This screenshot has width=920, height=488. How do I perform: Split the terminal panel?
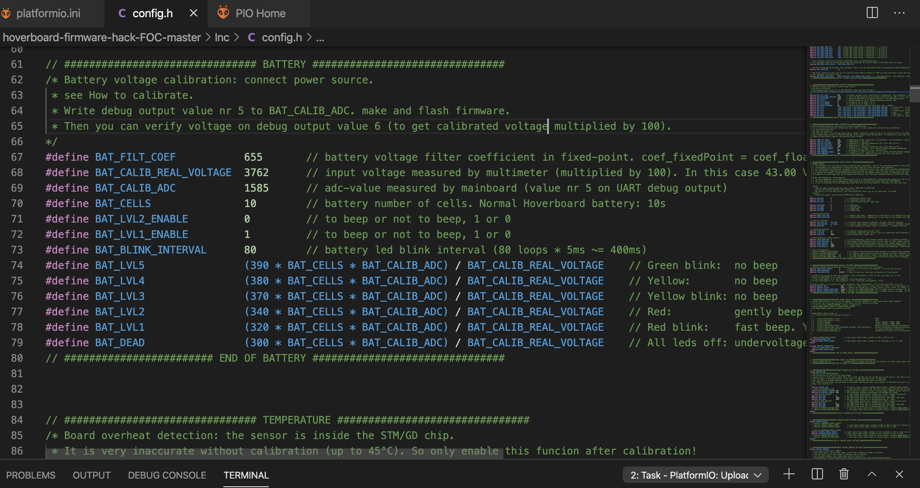coord(817,474)
